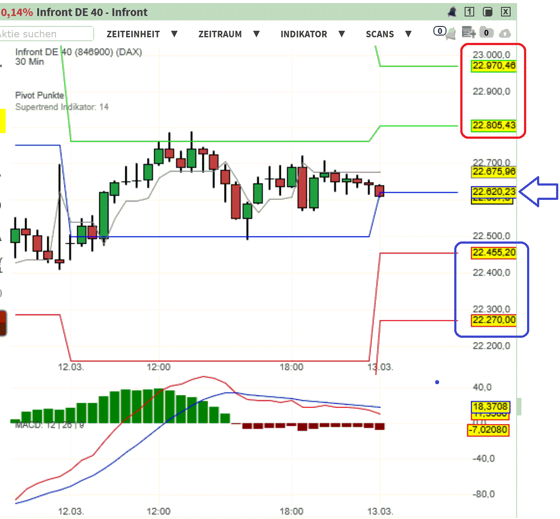
Task: Click the zero-count alarm badge
Action: (440, 31)
